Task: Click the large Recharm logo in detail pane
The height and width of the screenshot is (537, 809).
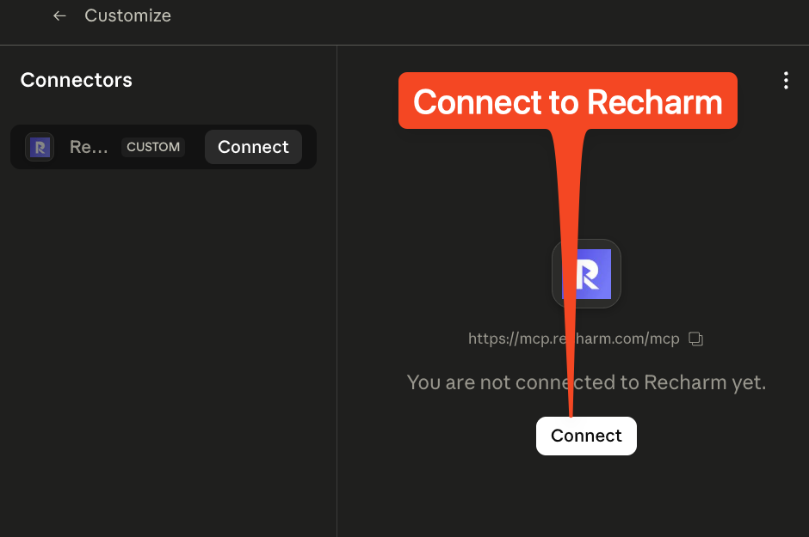Action: click(x=586, y=274)
